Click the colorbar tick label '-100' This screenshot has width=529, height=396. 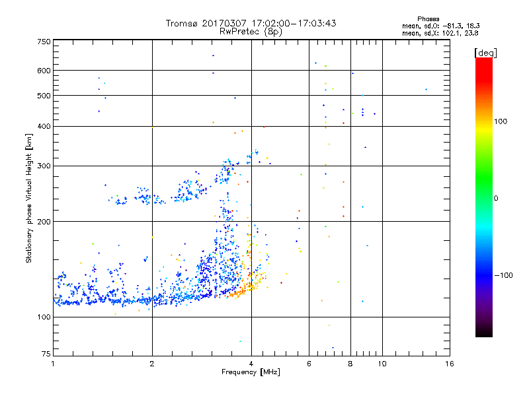coord(503,275)
